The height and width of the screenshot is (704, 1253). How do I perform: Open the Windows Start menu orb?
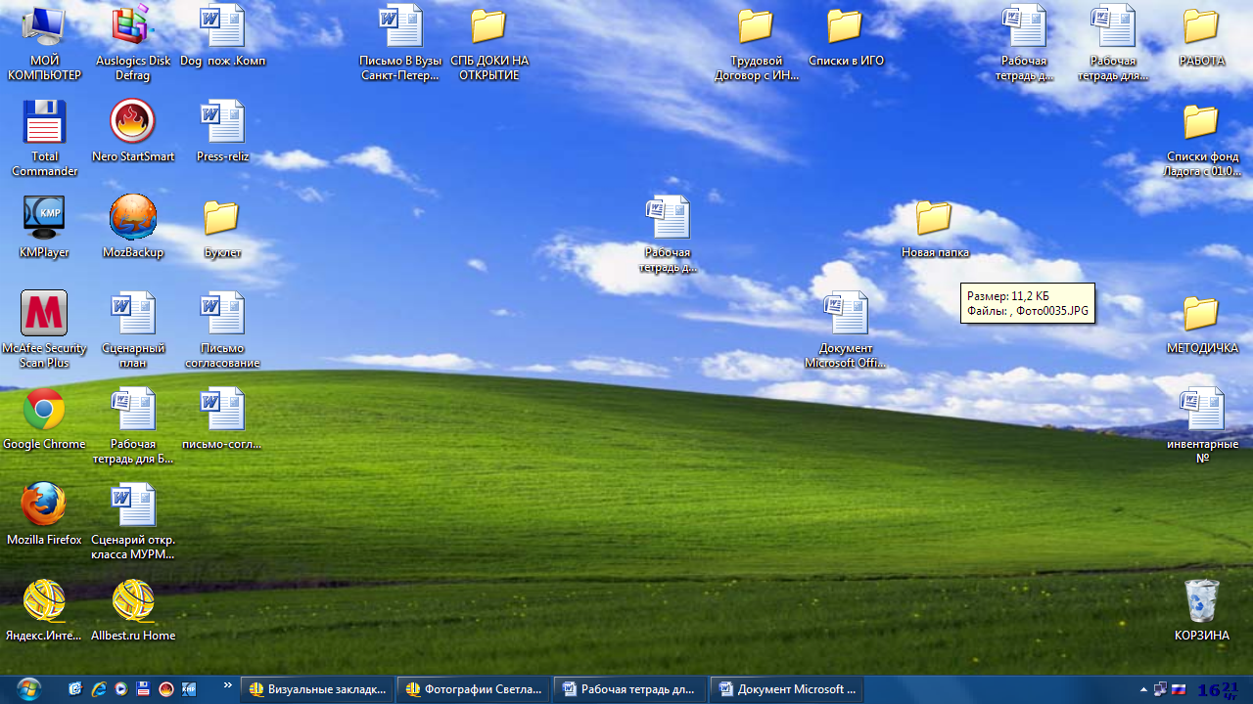click(x=28, y=689)
